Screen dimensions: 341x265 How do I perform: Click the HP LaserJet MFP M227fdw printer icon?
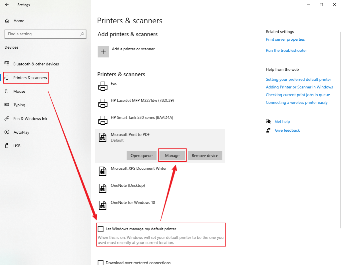click(103, 103)
